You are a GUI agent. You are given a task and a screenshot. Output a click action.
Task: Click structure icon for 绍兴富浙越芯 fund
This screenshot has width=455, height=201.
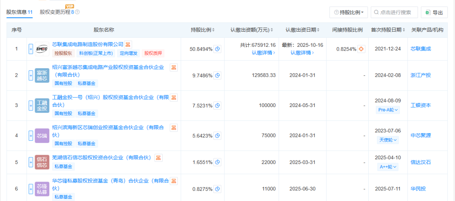174,67
